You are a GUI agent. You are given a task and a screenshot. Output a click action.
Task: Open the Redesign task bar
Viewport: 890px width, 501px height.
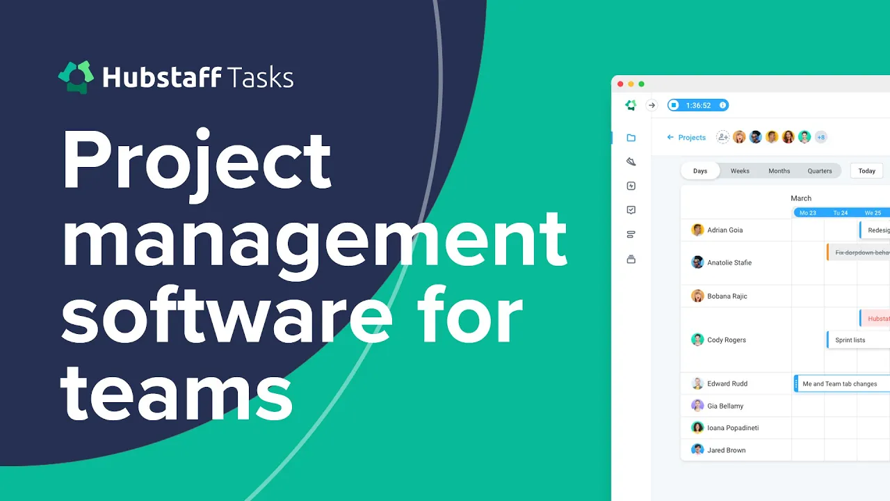pyautogui.click(x=875, y=230)
